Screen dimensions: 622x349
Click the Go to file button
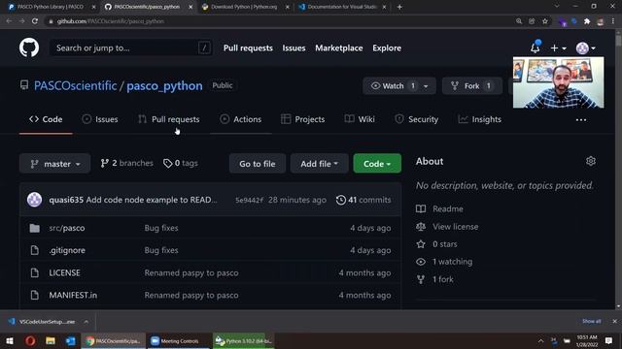[x=257, y=164]
